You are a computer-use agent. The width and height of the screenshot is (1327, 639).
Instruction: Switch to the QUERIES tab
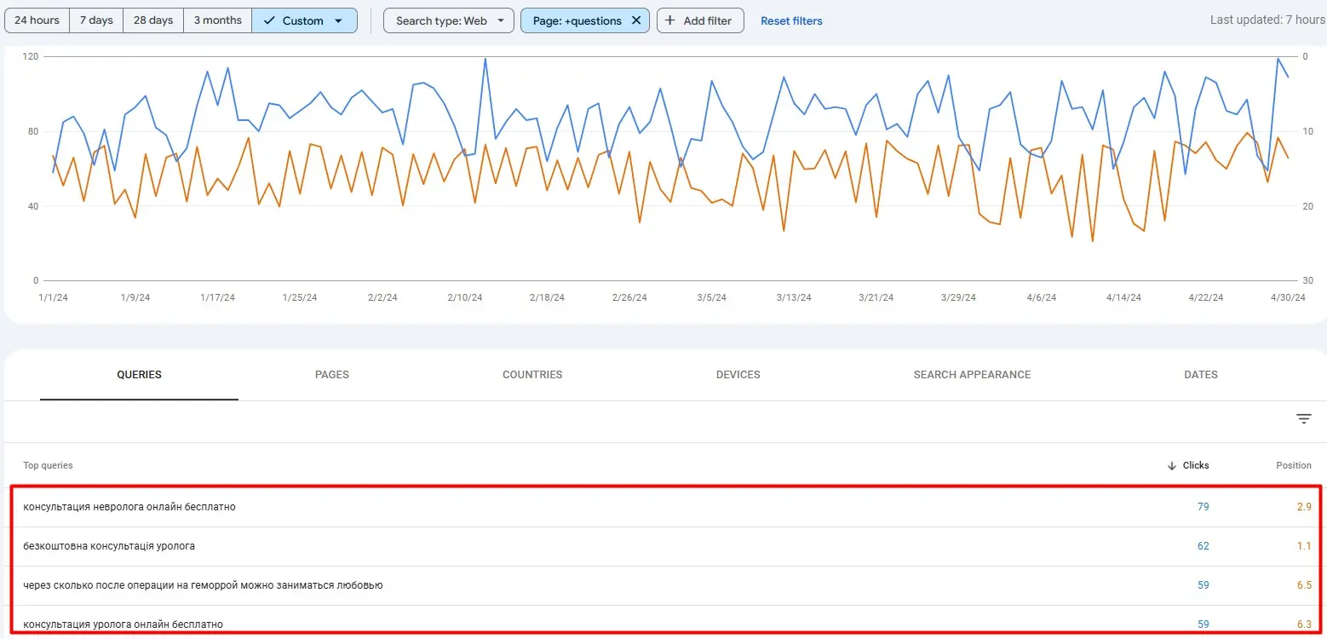[x=139, y=375]
